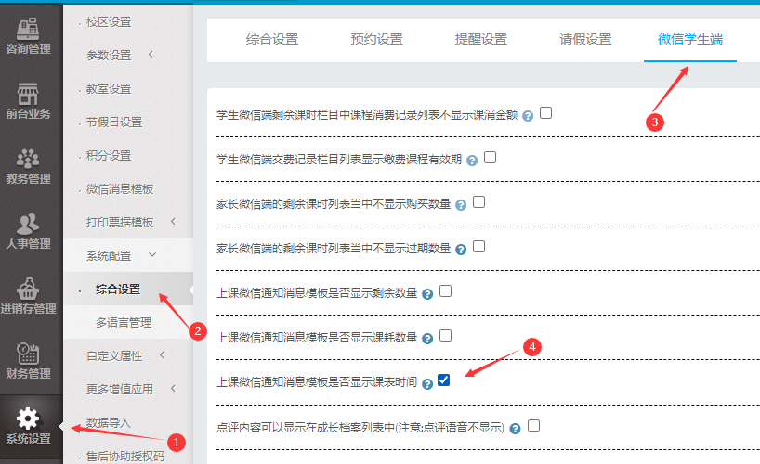760x464 pixels.
Task: Click the text 上课微信通知消息模板是否显示课表时间
Action: point(317,382)
